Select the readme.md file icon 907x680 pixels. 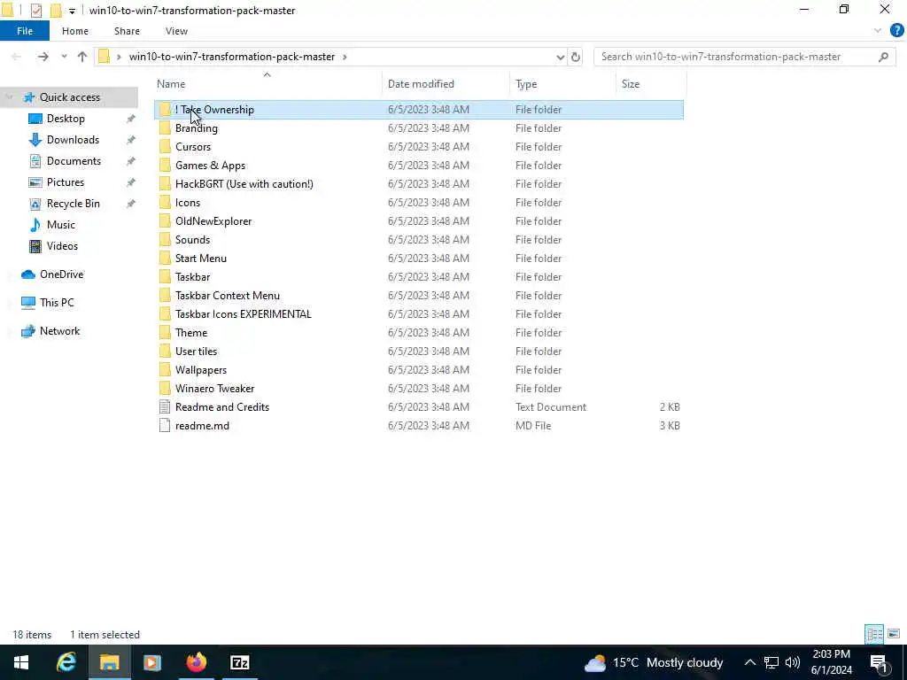pos(165,426)
